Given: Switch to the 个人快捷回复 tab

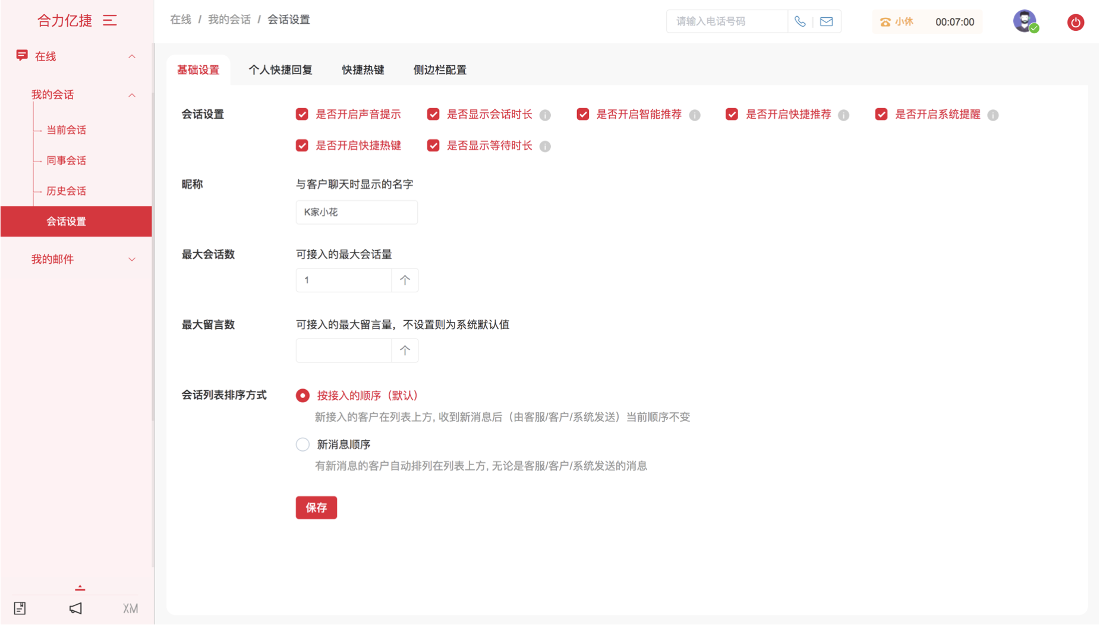Looking at the screenshot, I should (281, 70).
